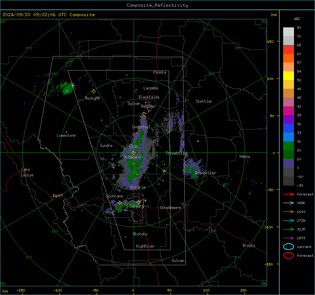Viewport: 315px width, 295px height.
Task: Click the Cochrane city label
Action: (x=114, y=196)
